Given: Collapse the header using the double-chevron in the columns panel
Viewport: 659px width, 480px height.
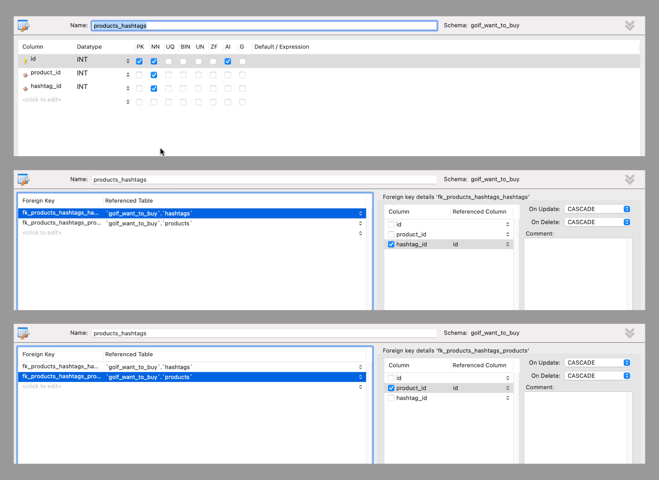Looking at the screenshot, I should pyautogui.click(x=629, y=26).
